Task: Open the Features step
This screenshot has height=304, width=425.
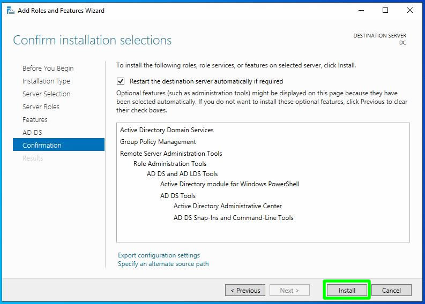Action: coord(35,119)
